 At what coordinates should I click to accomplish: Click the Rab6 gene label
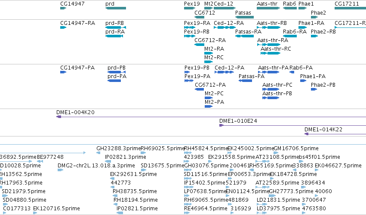289,4
